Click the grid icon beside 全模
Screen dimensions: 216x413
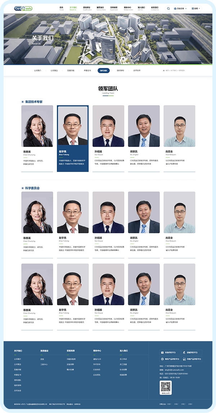[x=193, y=8]
